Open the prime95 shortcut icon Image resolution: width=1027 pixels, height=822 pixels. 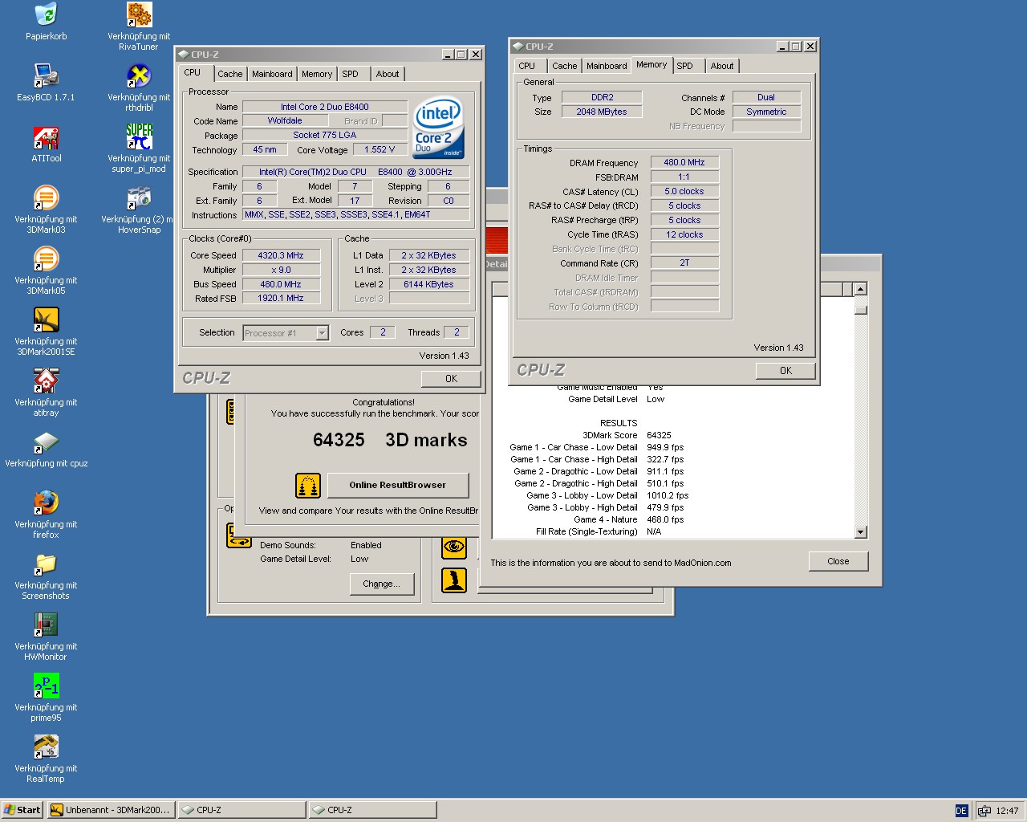(x=46, y=686)
